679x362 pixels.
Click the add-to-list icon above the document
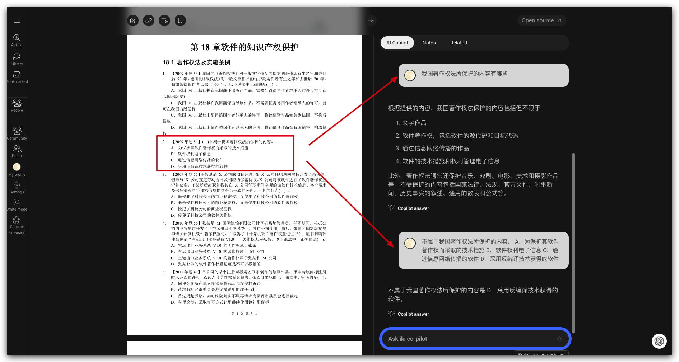(x=164, y=20)
